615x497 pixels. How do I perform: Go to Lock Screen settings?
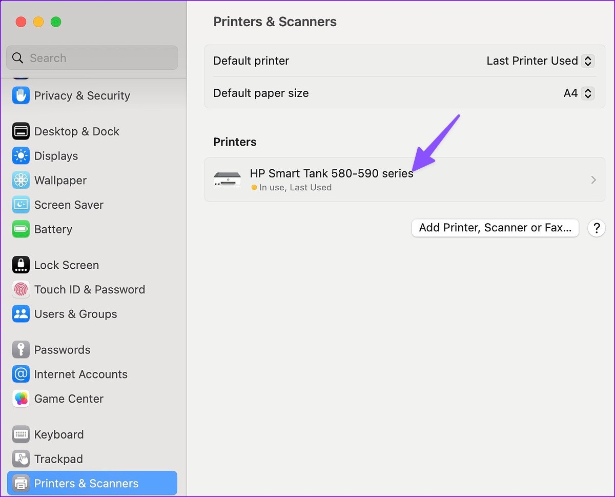click(x=66, y=265)
